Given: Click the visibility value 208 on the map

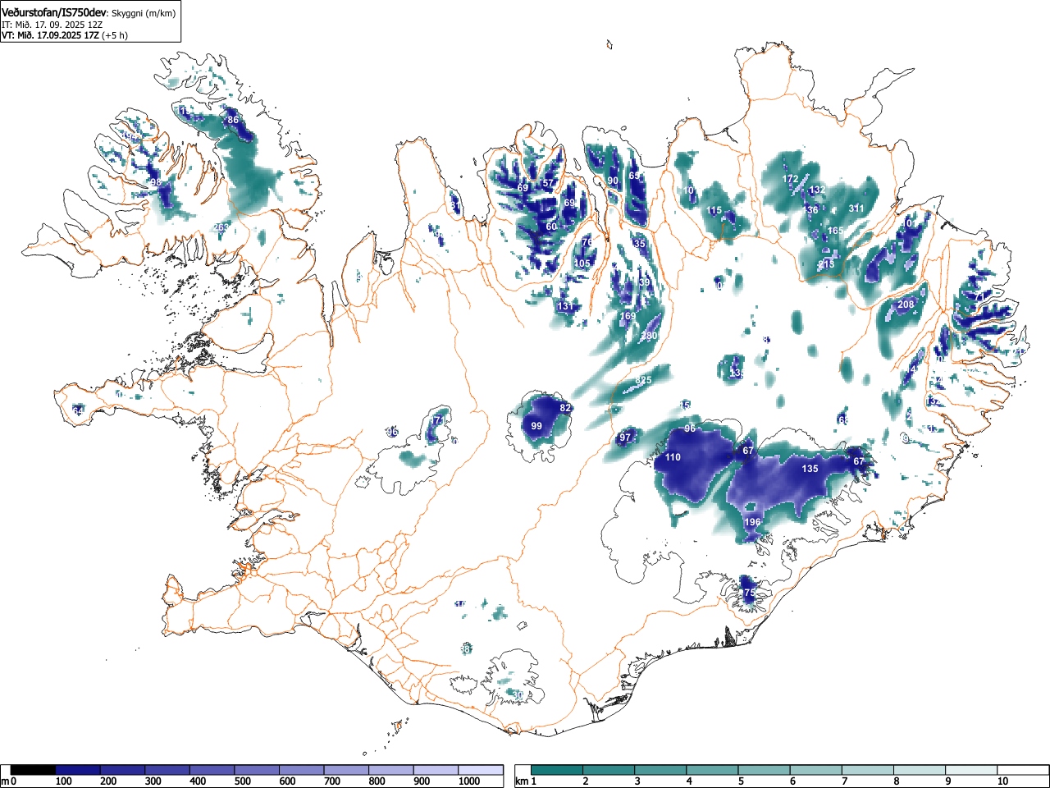Looking at the screenshot, I should [x=906, y=305].
